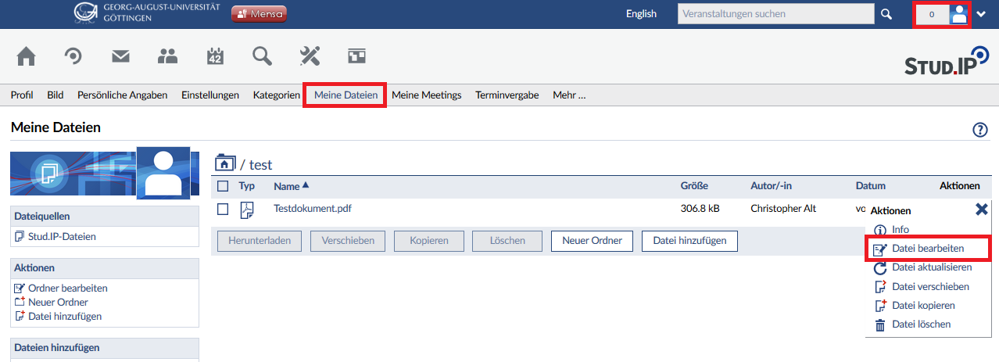Open the calendar planner icon

click(215, 56)
